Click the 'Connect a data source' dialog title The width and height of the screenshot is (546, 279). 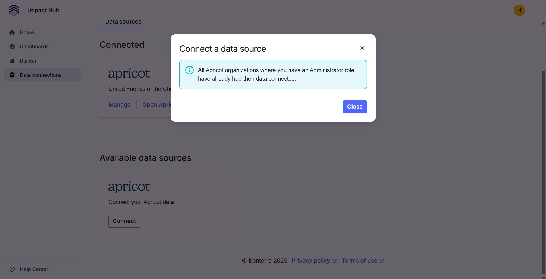pos(223,49)
